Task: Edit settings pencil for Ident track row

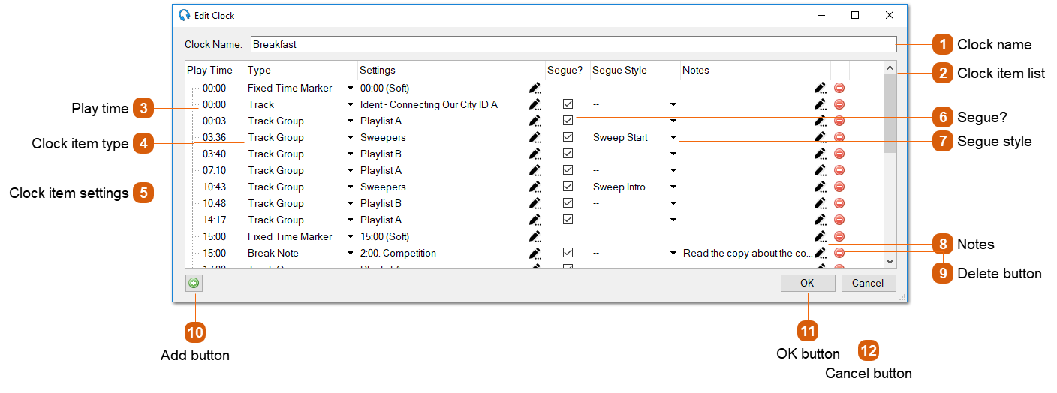Action: coord(535,104)
